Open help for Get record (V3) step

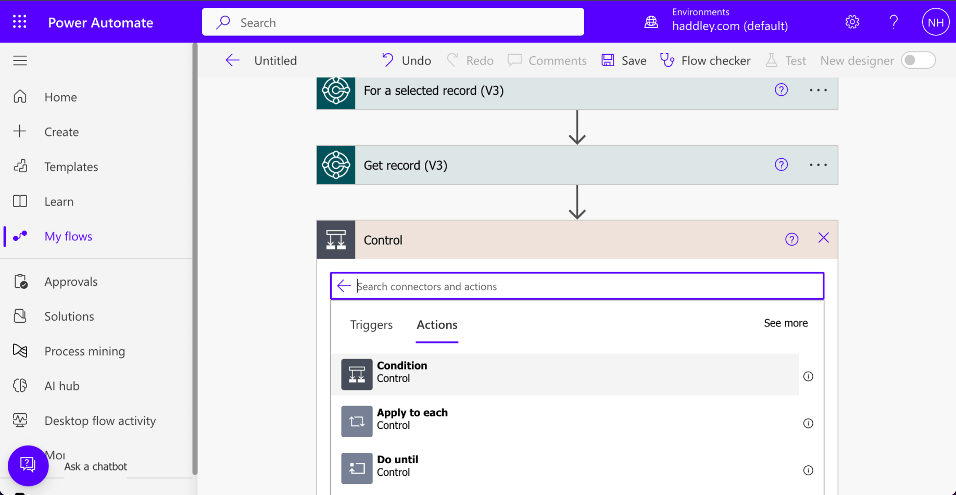point(781,165)
